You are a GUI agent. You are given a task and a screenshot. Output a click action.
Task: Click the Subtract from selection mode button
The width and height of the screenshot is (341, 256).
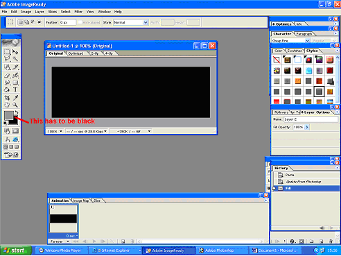point(33,22)
